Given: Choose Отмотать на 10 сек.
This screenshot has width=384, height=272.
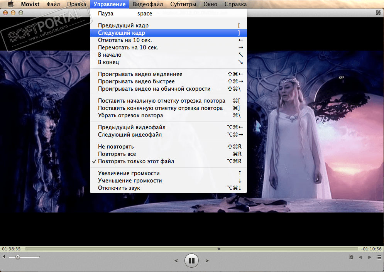Looking at the screenshot, I should pos(168,40).
